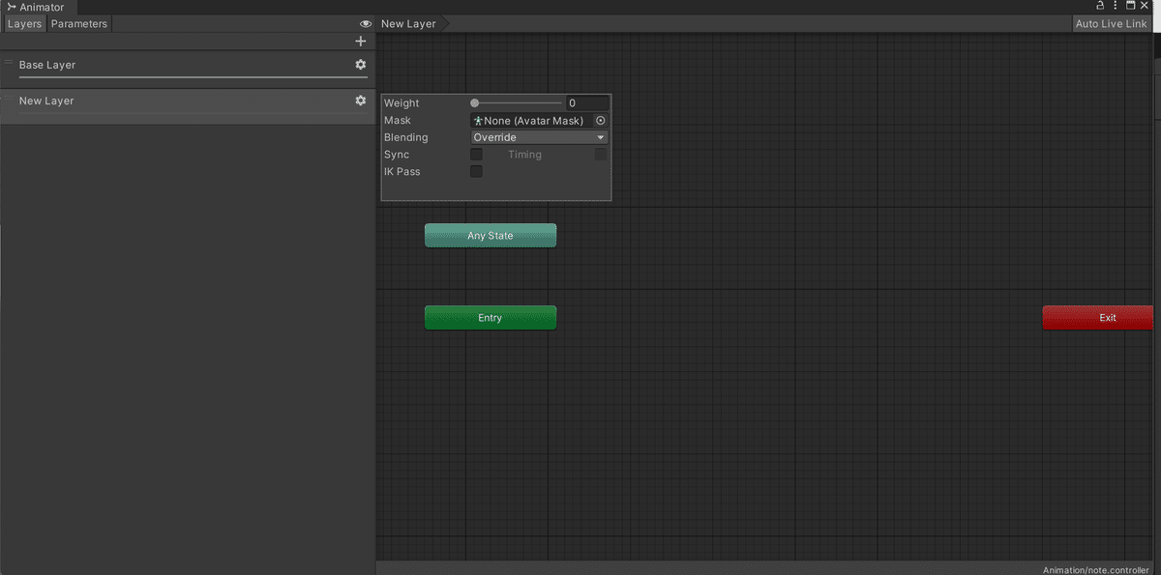Click the maximize icon next to the close button
Image resolution: width=1161 pixels, height=575 pixels.
coord(1129,6)
